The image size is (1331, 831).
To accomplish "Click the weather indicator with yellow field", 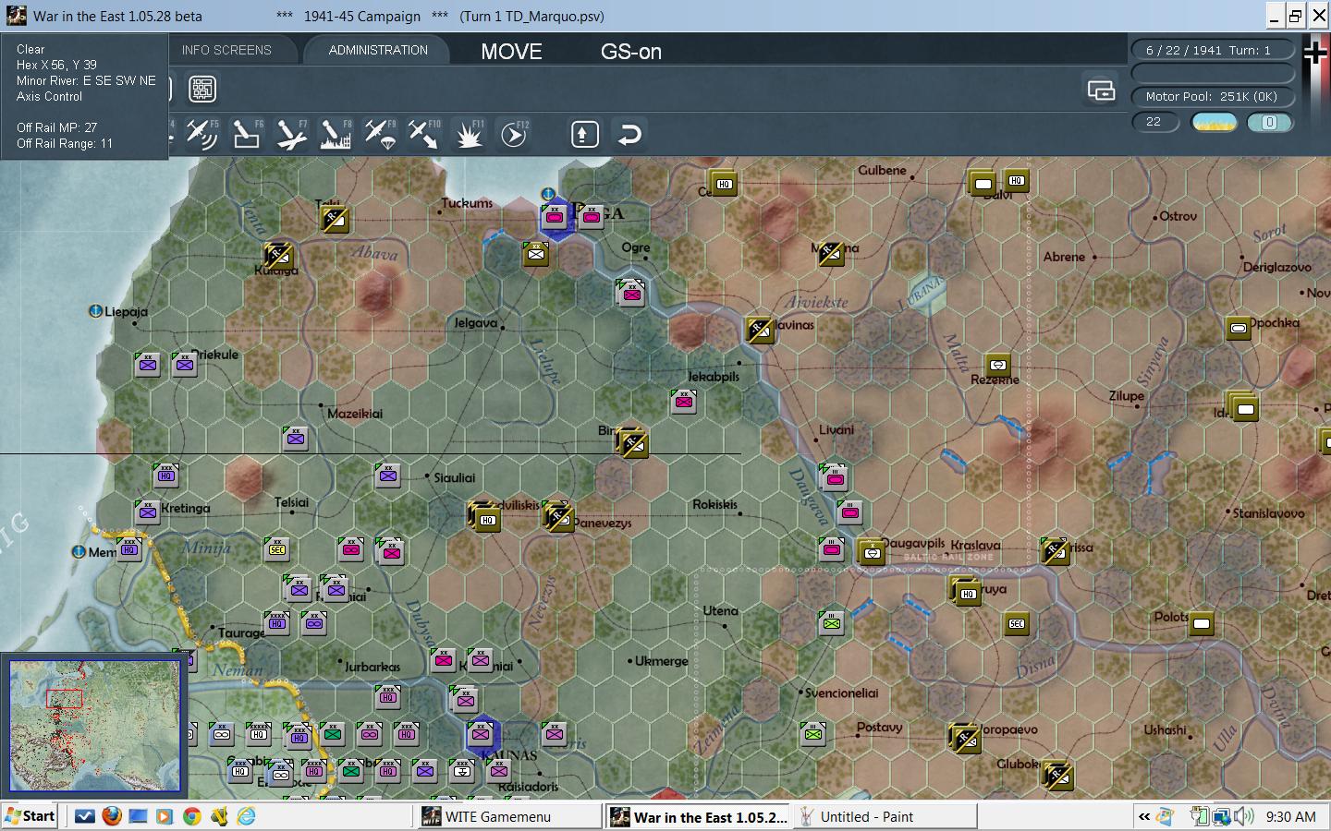I will (1215, 122).
